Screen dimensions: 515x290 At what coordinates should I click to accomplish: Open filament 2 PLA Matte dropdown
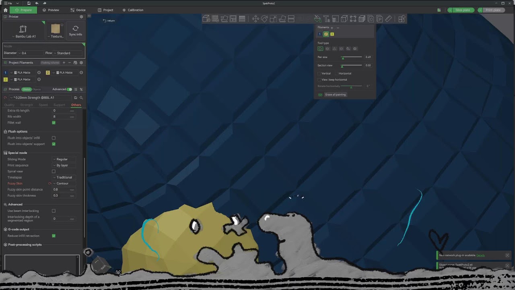pos(65,72)
